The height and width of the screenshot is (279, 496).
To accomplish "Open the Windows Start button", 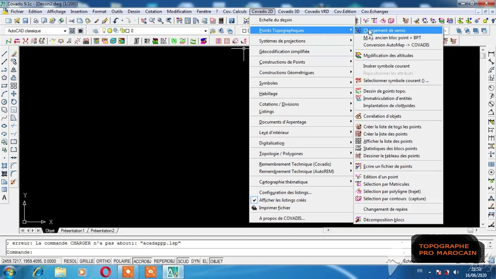I will pos(9,272).
